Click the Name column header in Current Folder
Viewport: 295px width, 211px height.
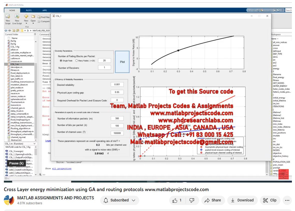pyautogui.click(x=14, y=38)
